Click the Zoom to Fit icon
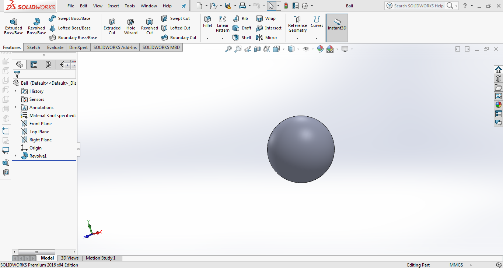 pyautogui.click(x=228, y=49)
